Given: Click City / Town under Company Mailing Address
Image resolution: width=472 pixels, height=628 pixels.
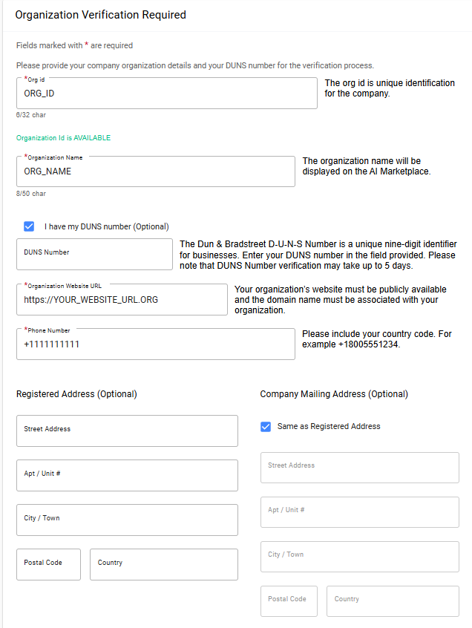Looking at the screenshot, I should (359, 556).
